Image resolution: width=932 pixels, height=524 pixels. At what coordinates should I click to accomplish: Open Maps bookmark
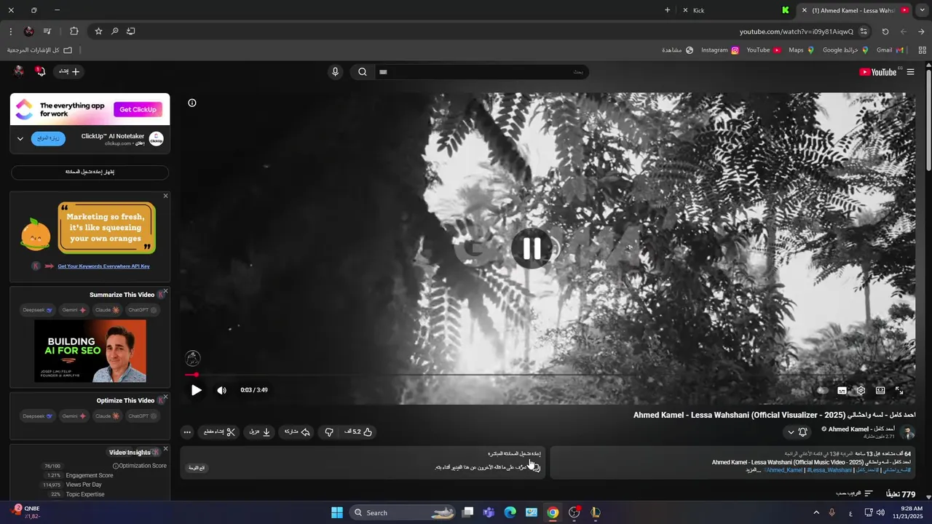801,50
